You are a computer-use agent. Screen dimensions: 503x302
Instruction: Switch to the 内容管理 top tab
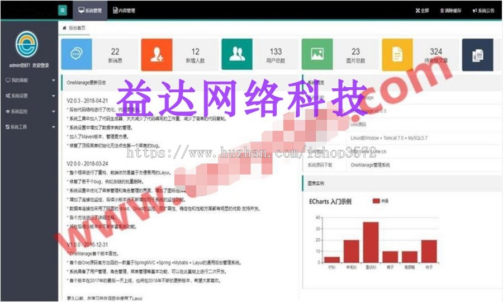(x=124, y=10)
